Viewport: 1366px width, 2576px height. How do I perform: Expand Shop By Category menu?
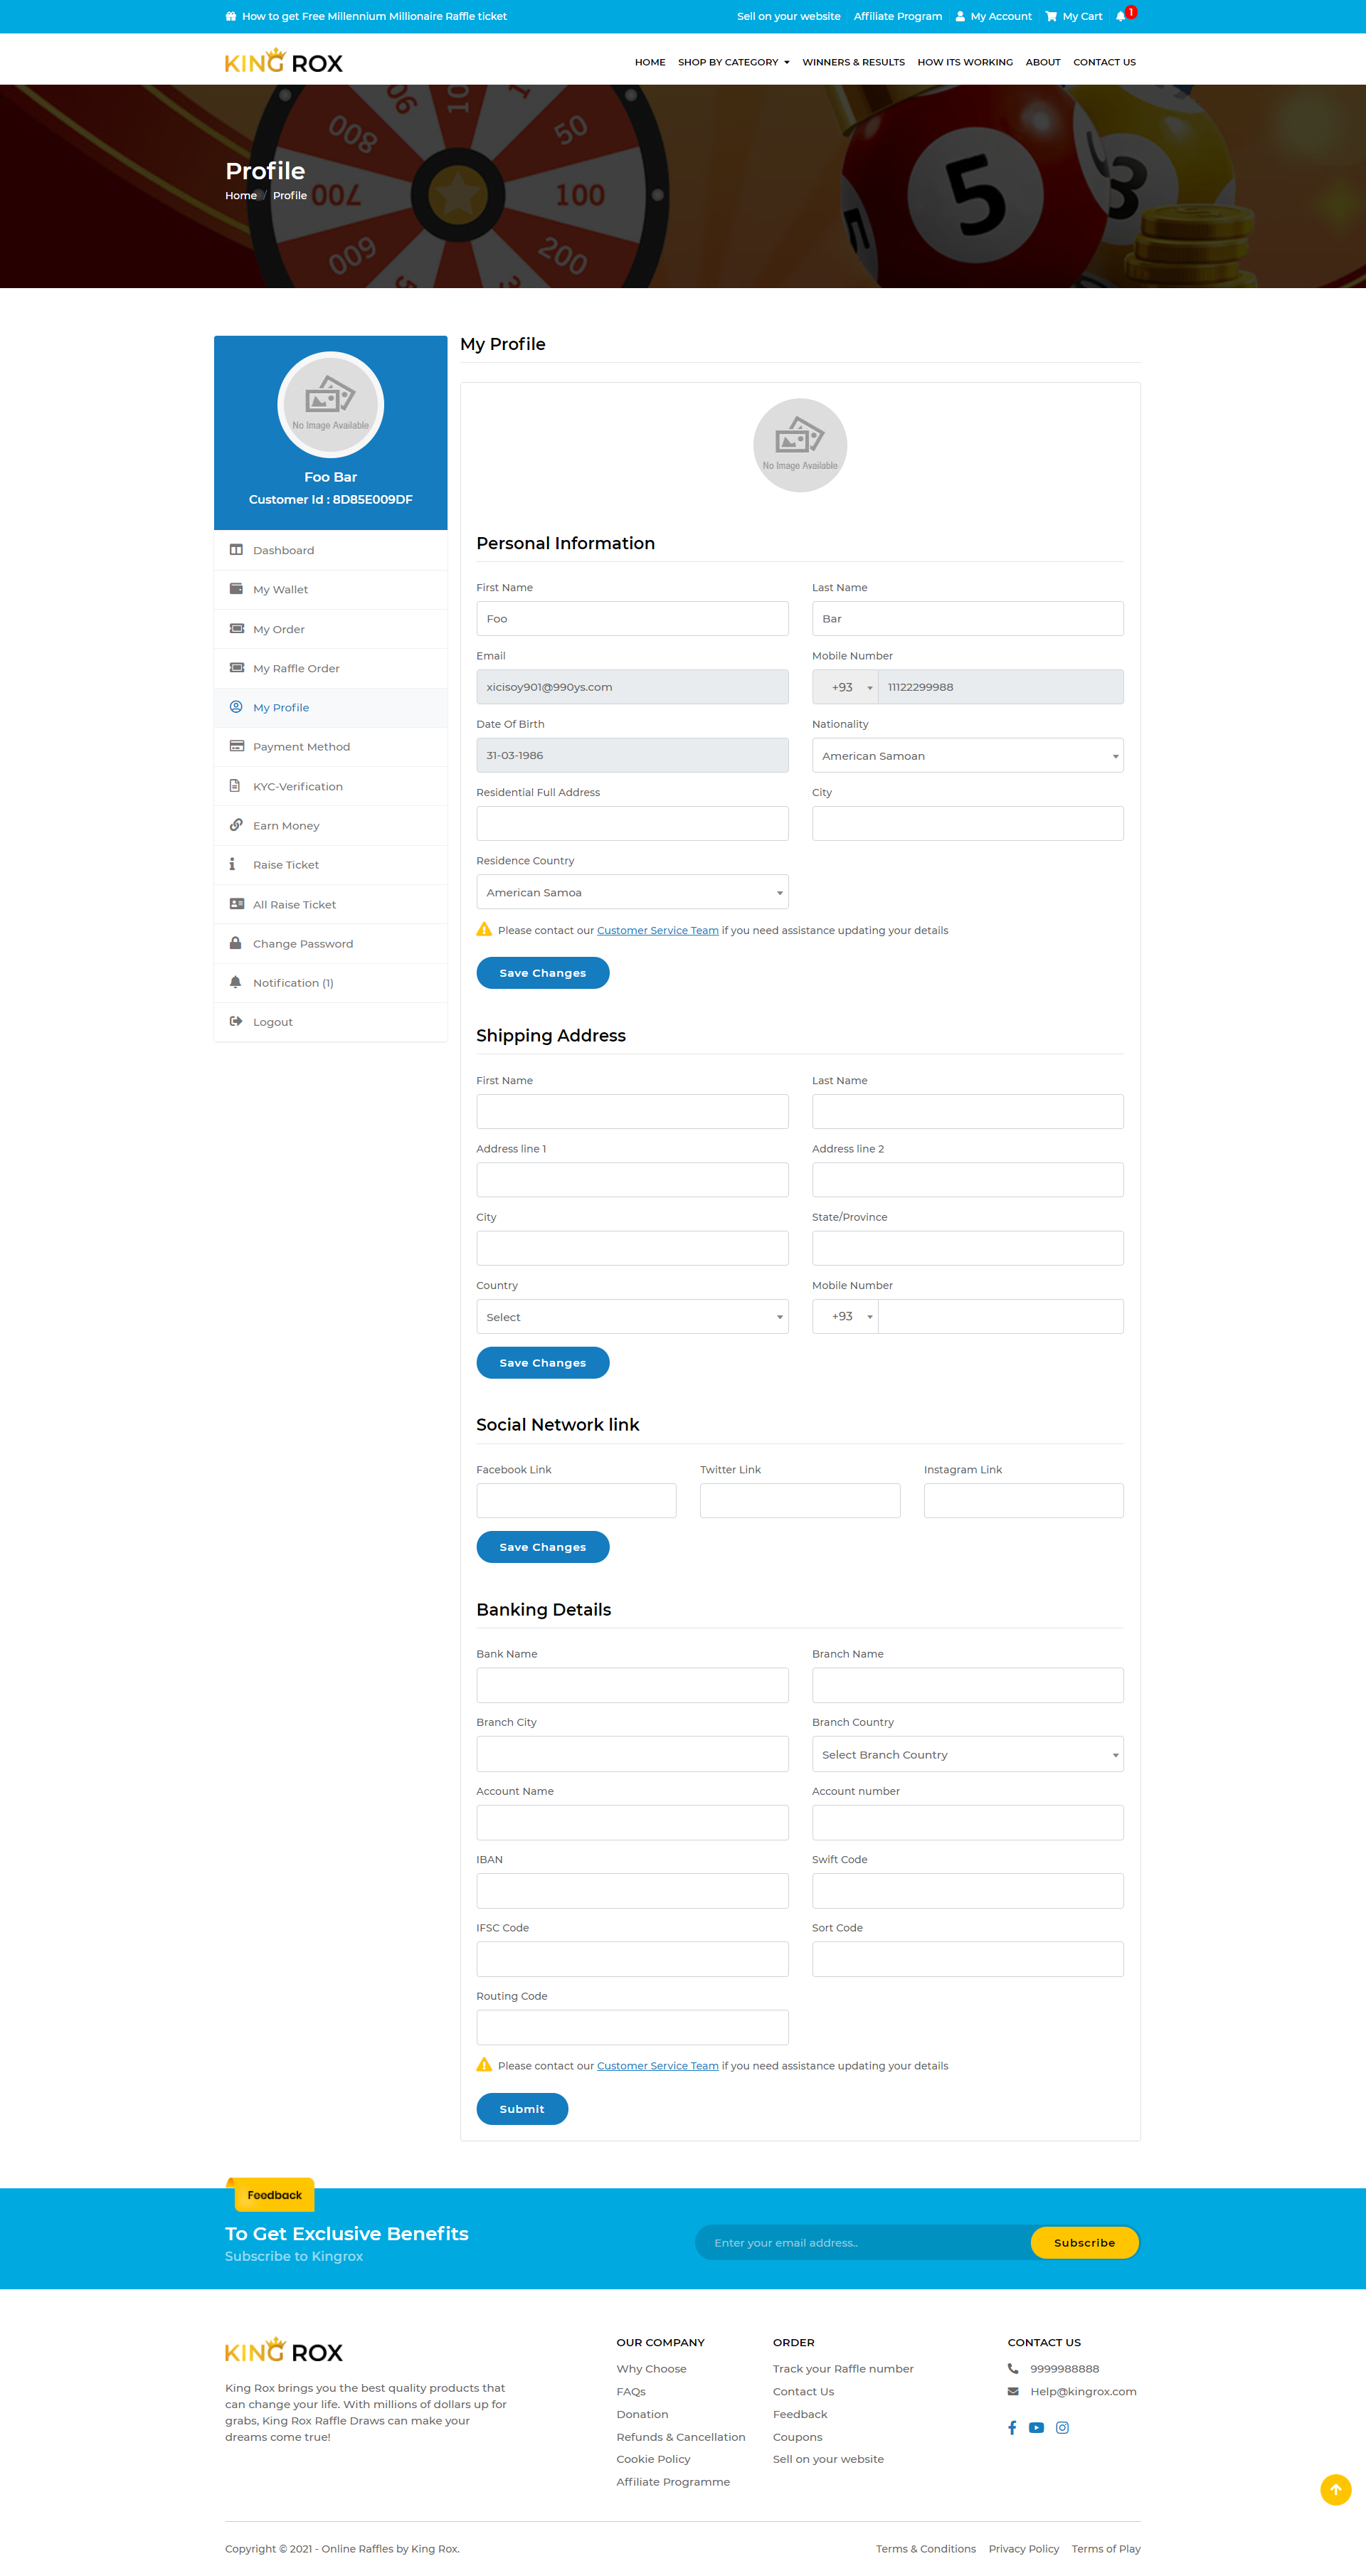(733, 62)
